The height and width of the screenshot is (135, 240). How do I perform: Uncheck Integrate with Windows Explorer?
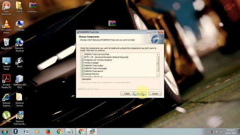click(x=82, y=60)
